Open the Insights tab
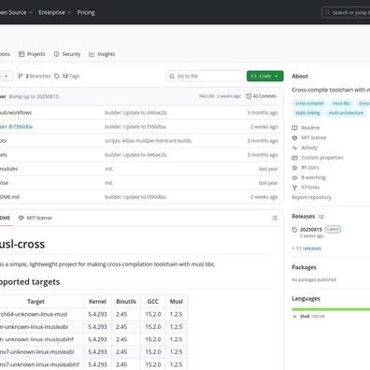The width and height of the screenshot is (370, 370). click(x=102, y=54)
